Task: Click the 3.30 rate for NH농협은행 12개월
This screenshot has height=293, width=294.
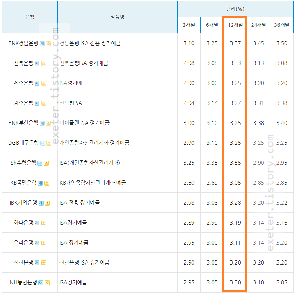Action: pyautogui.click(x=235, y=282)
